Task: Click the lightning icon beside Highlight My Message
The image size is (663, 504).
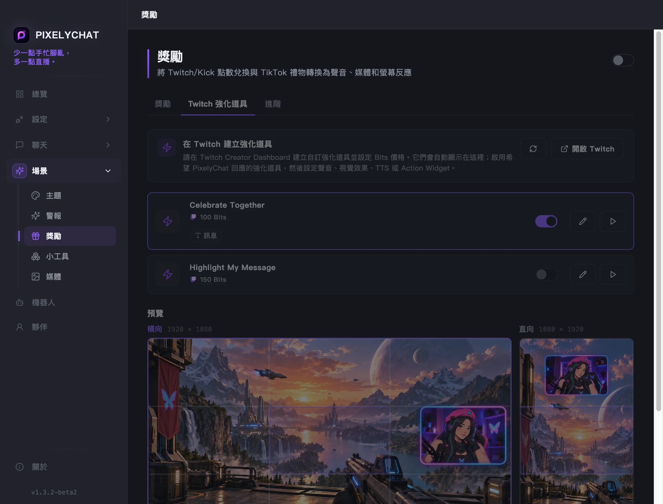Action: [168, 274]
